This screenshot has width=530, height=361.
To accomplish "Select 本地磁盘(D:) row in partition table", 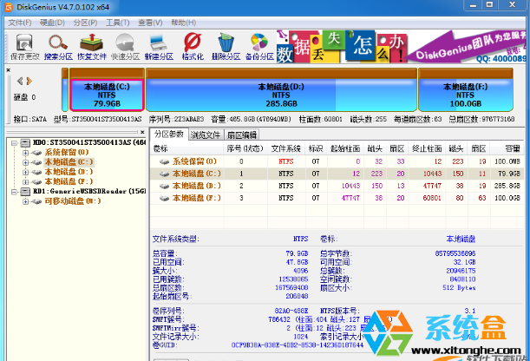I will click(x=193, y=185).
